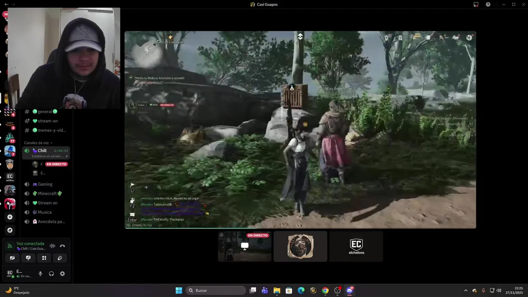Click the EC user avatar in user panel
Screen dimensions: 528x297
(x=9, y=273)
